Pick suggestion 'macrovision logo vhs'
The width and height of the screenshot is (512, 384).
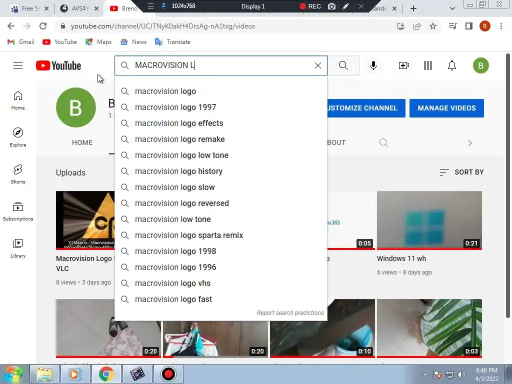click(220, 283)
